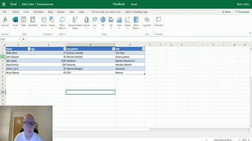Click the PowerAutomate breadcrumb link
The height and width of the screenshot is (141, 252).
pos(45,4)
